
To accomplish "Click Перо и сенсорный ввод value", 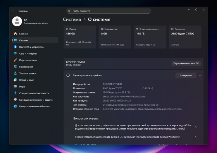I will point(142,109).
